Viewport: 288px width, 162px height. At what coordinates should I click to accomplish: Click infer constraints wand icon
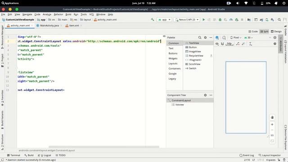[x=243, y=44]
